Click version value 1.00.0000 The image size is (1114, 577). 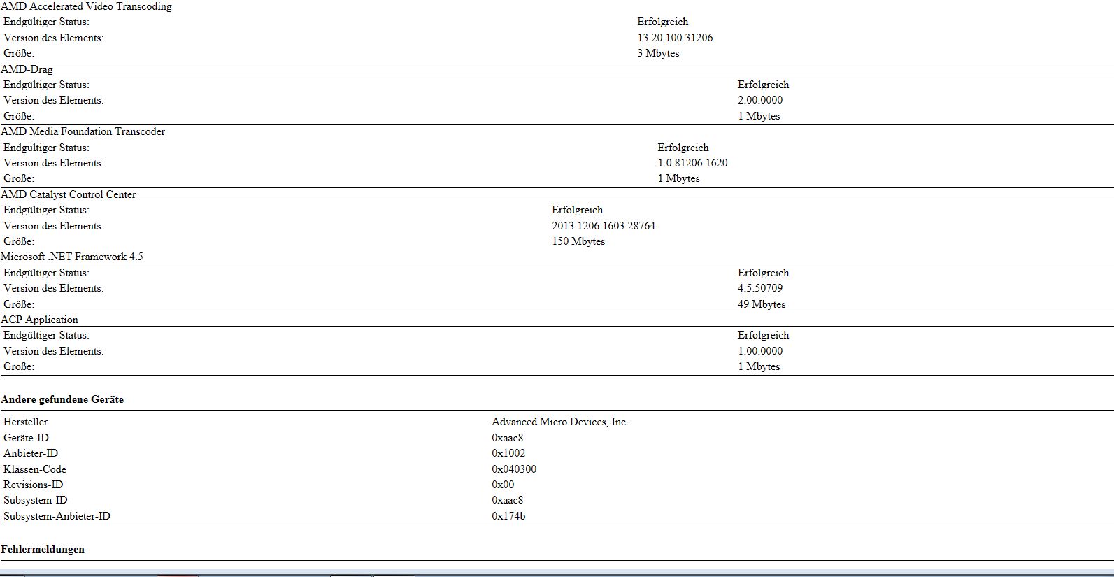(x=760, y=351)
